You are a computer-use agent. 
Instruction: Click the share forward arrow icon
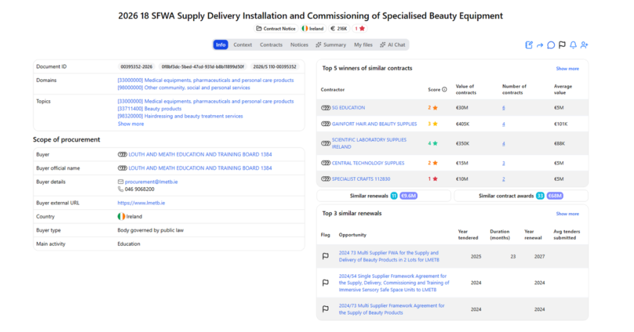[540, 45]
